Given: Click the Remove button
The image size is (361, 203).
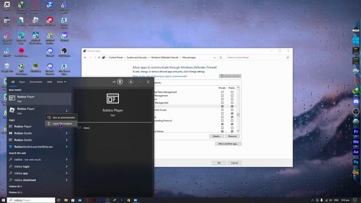Looking at the screenshot, I should pos(232,136).
